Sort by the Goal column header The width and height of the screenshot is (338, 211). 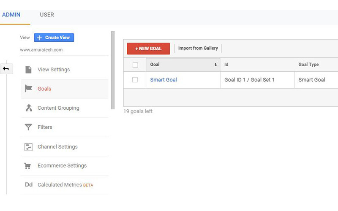pos(183,65)
